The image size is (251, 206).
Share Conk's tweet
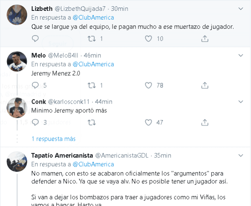pos(205,122)
